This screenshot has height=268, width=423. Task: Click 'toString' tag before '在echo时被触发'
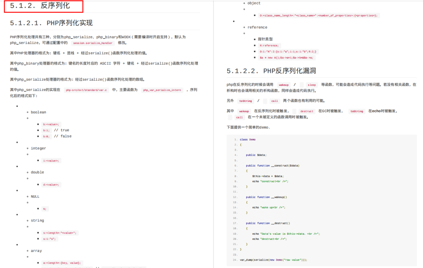click(357, 111)
